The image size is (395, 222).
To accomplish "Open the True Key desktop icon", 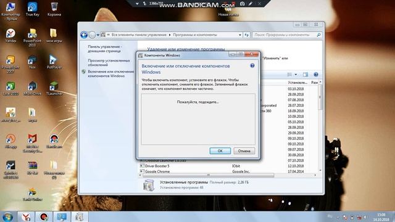I will click(33, 10).
